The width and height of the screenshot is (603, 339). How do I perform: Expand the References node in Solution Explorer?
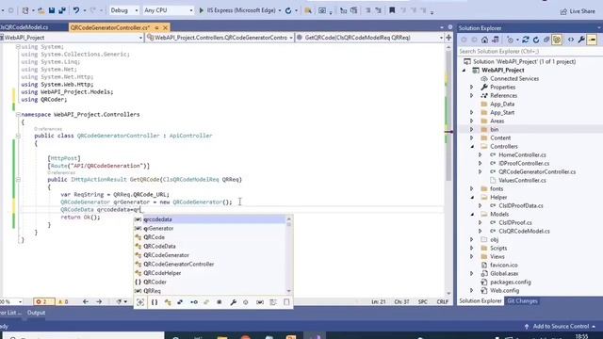tap(472, 96)
